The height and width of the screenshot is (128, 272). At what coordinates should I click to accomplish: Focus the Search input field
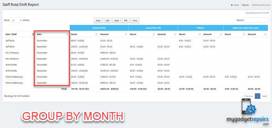(x=256, y=20)
